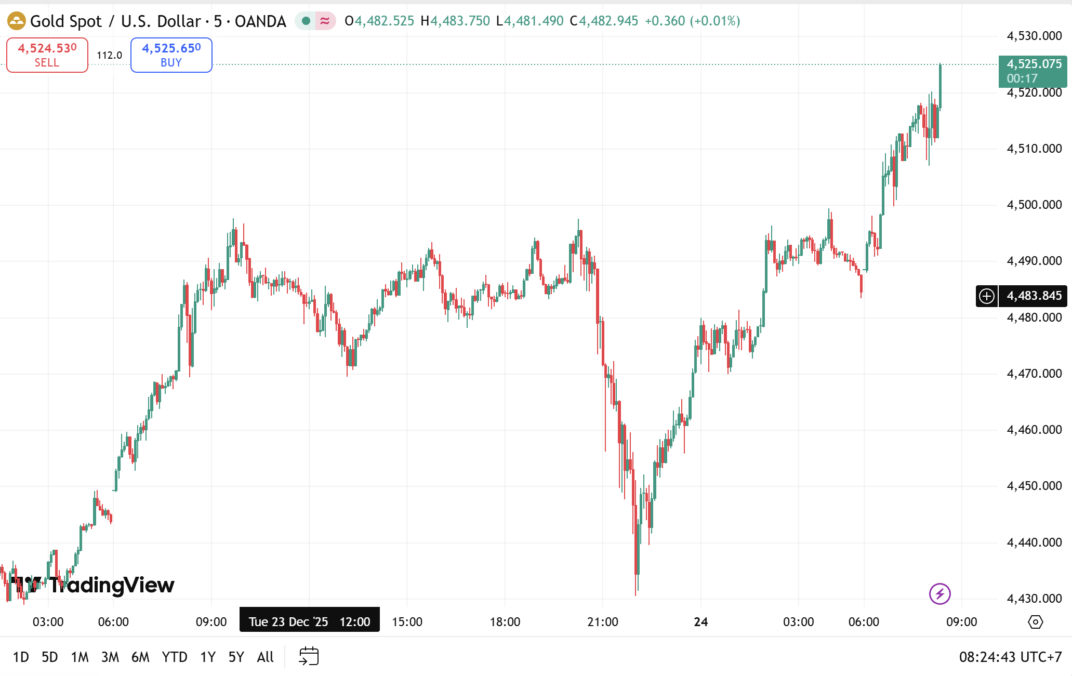Show the All time range
Viewport: 1072px width, 676px height.
(265, 657)
